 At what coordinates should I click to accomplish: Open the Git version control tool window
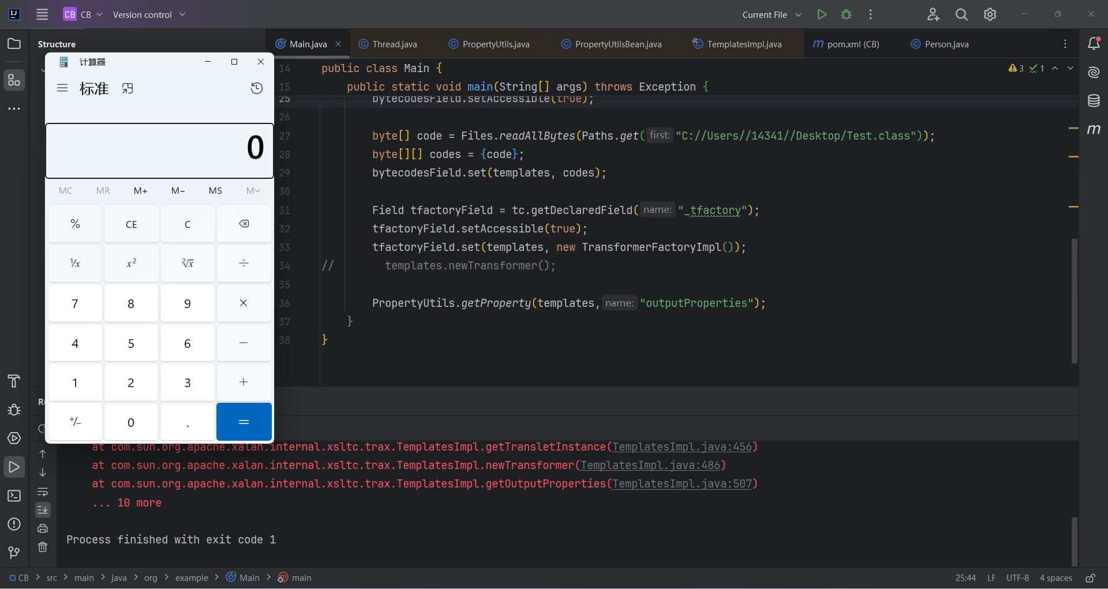click(14, 552)
